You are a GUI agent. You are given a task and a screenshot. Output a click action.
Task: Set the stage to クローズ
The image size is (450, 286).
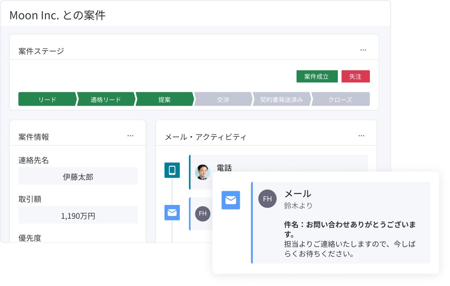(340, 99)
